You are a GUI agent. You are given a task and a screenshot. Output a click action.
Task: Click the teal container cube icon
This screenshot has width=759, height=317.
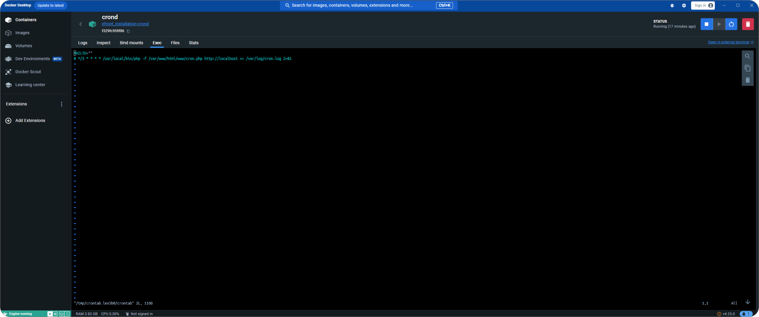pos(93,24)
